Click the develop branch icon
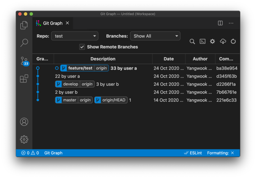The height and width of the screenshot is (178, 256). [58, 84]
